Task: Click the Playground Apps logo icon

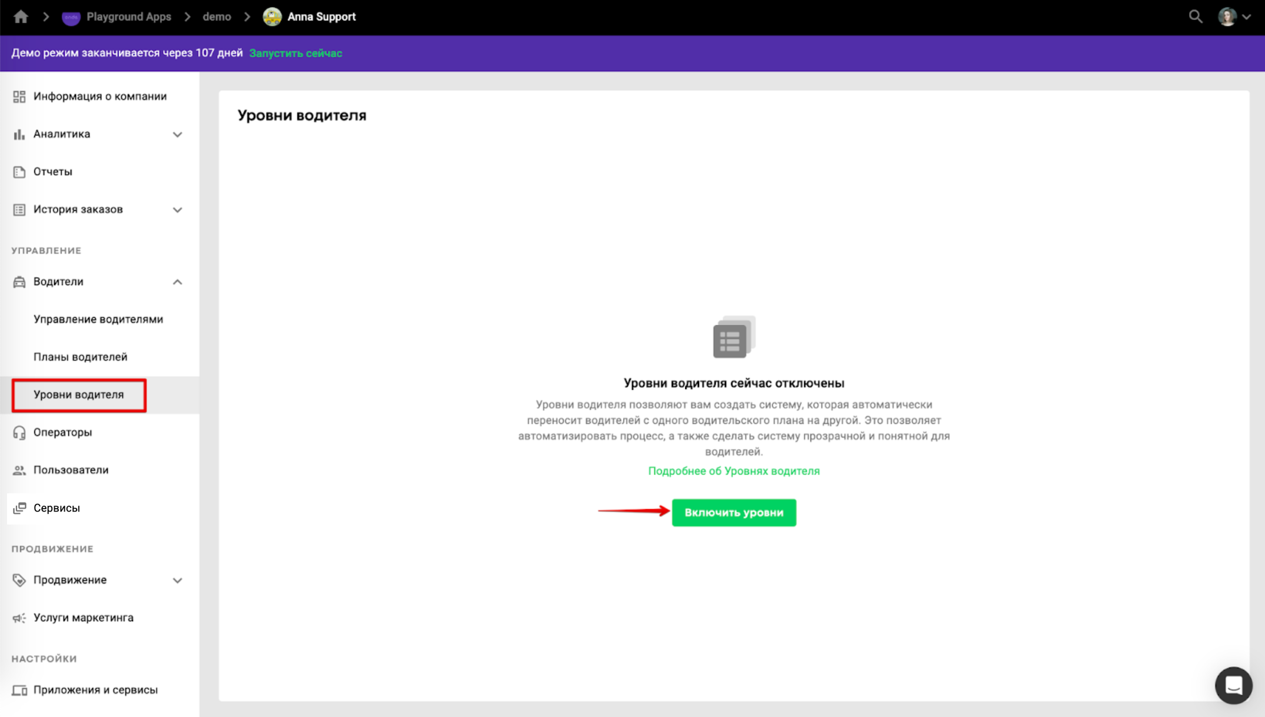Action: tap(71, 17)
